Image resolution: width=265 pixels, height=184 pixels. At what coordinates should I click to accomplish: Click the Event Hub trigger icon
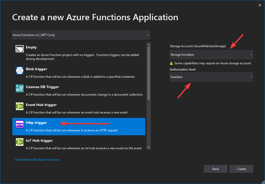20,106
